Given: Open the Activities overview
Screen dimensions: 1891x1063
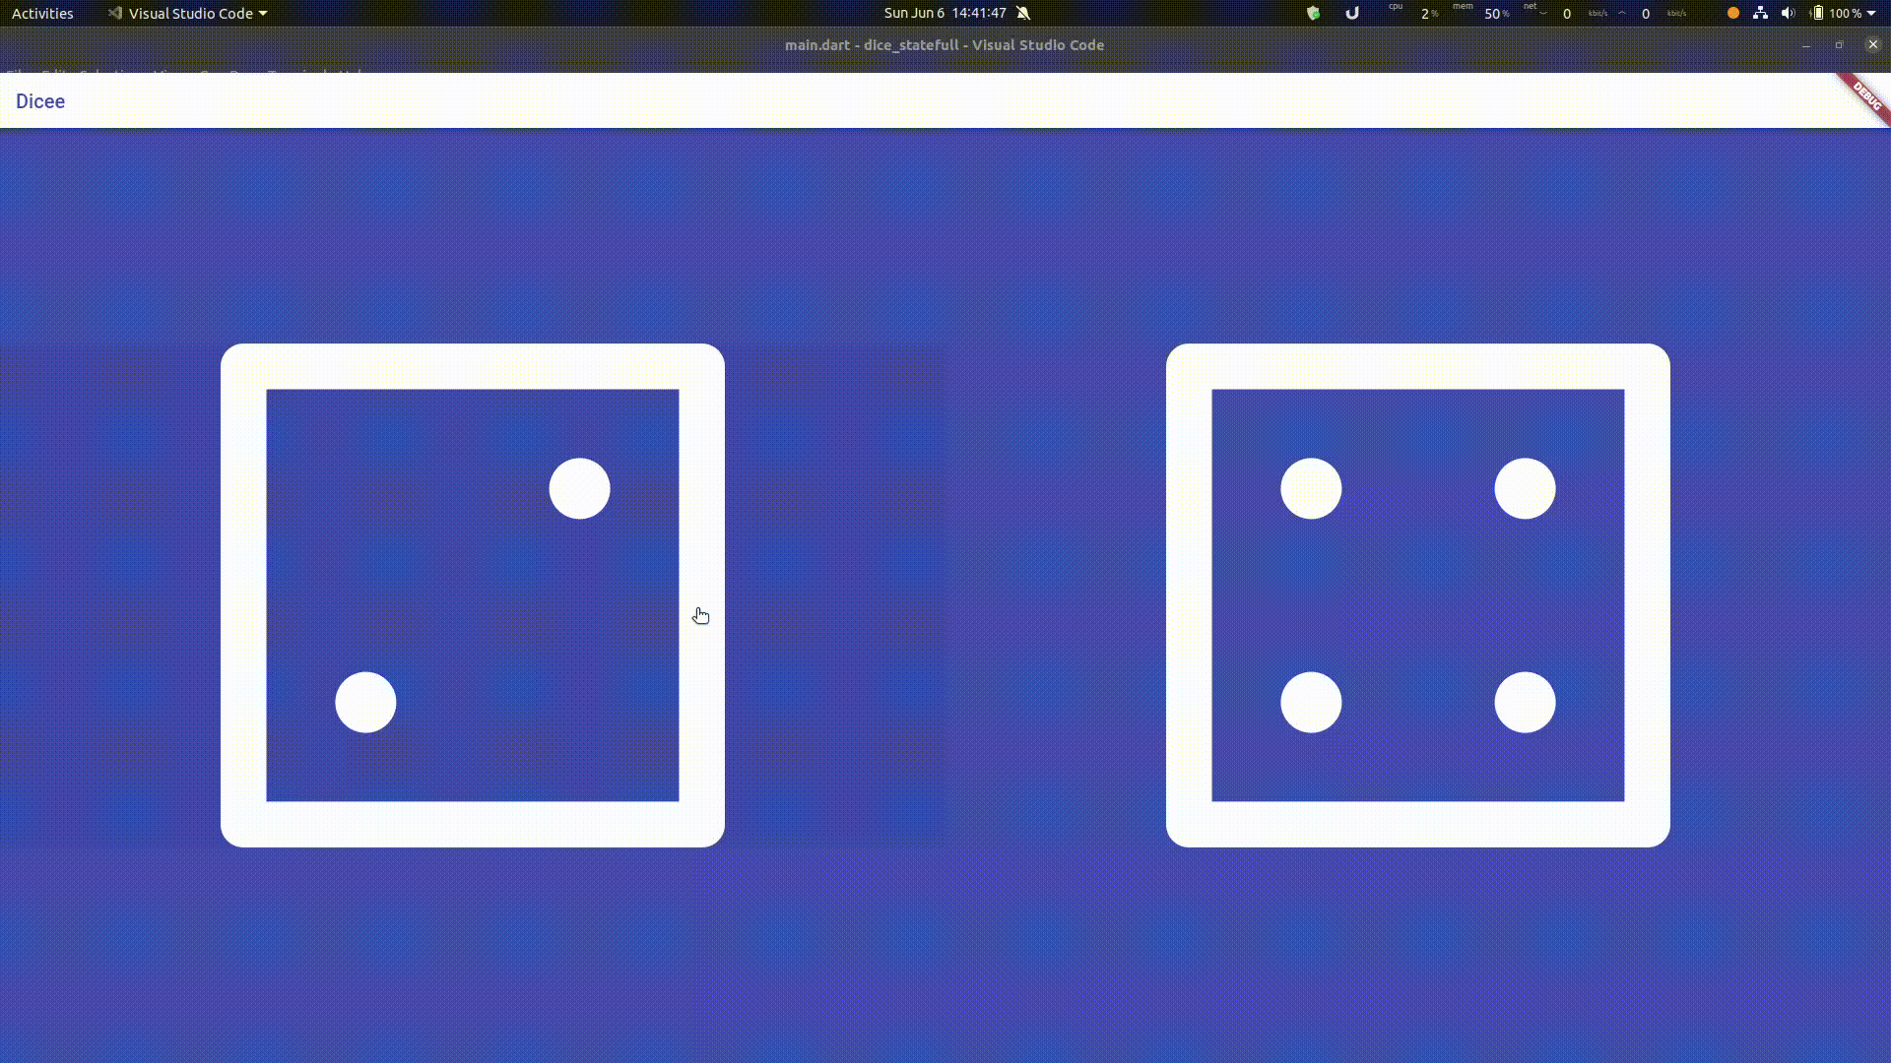Looking at the screenshot, I should [42, 13].
